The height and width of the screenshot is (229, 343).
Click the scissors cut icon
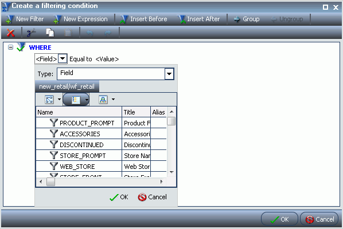pos(31,33)
